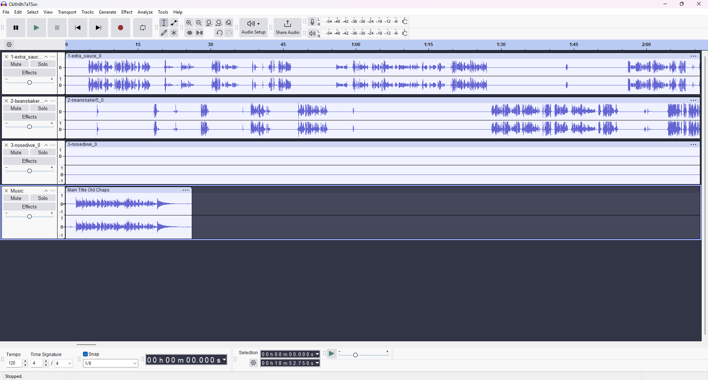Click the Undo arrow icon
Image resolution: width=708 pixels, height=380 pixels.
219,33
